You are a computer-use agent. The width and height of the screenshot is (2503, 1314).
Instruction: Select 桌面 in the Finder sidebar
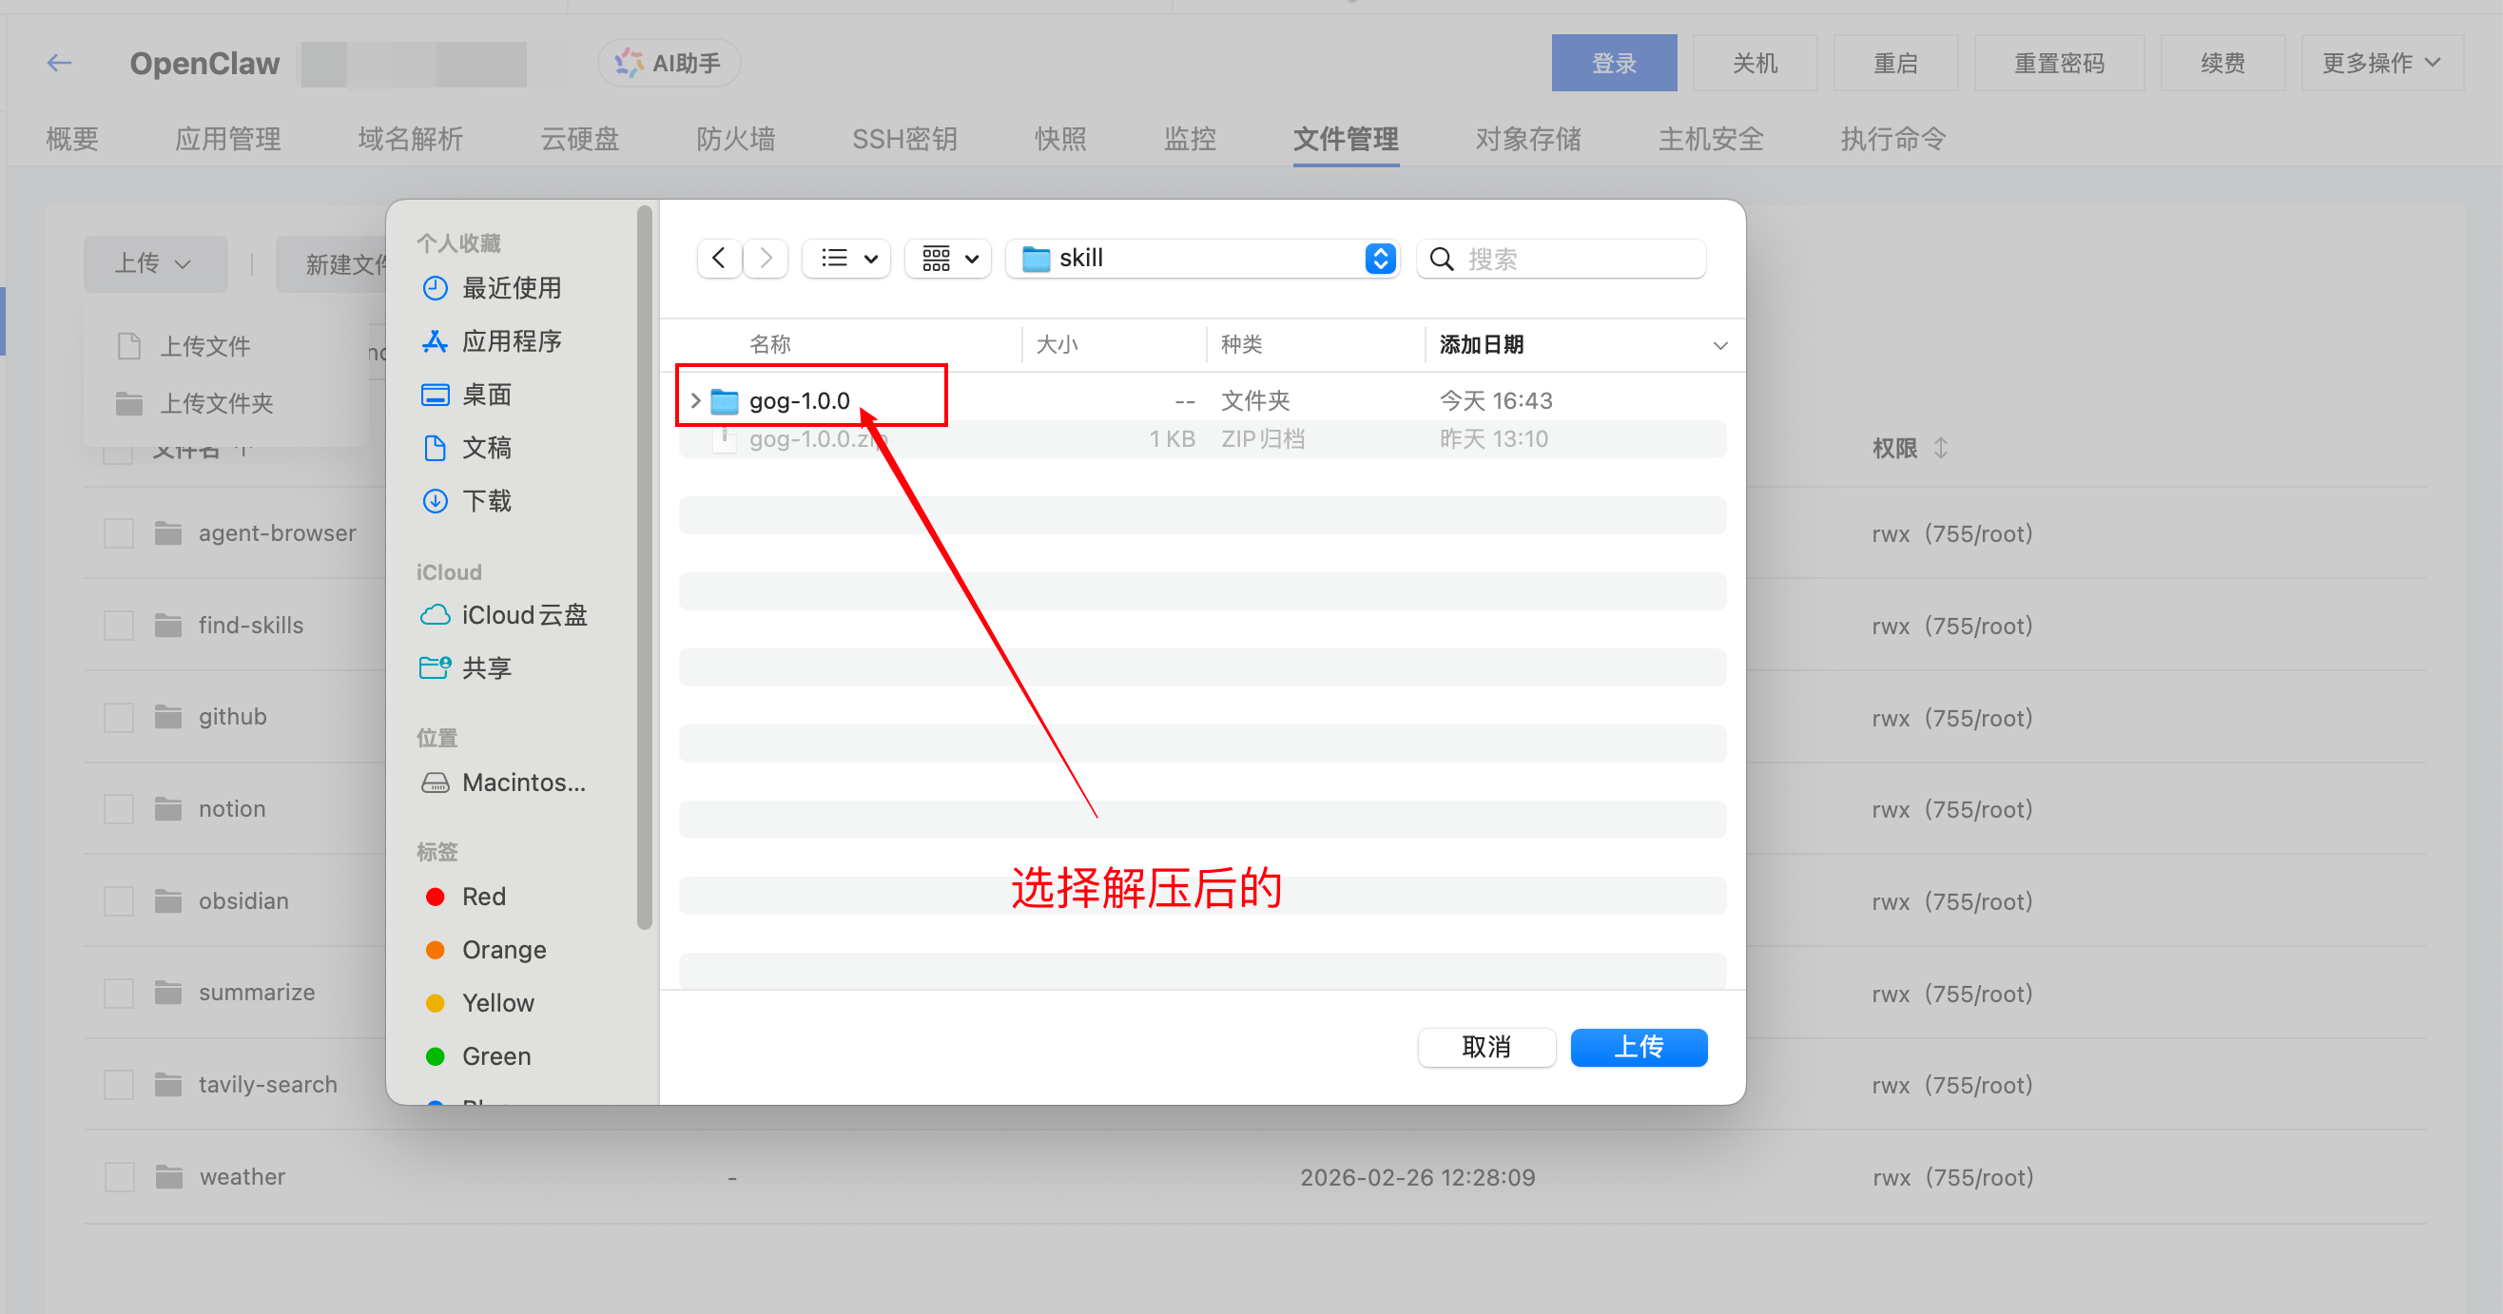click(486, 395)
